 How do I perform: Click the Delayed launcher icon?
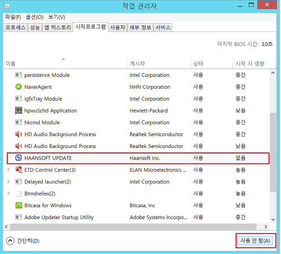point(19,182)
